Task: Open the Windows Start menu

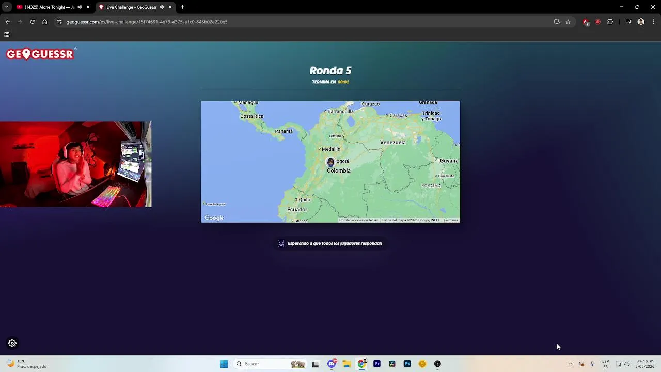Action: [224, 364]
